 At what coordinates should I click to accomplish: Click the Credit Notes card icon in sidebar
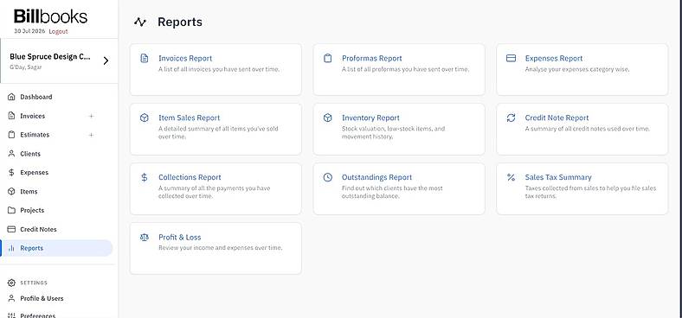[x=11, y=229]
